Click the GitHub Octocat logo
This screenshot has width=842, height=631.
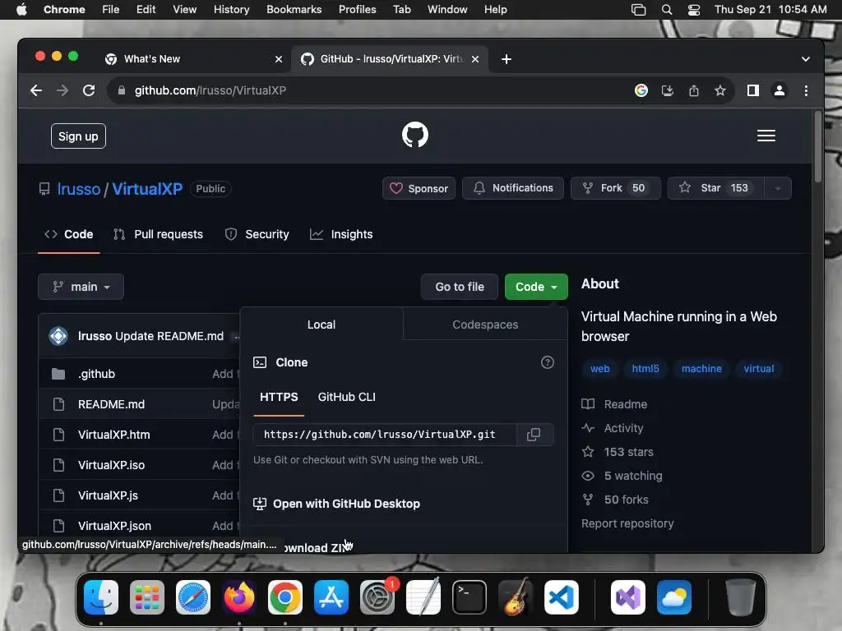click(415, 135)
